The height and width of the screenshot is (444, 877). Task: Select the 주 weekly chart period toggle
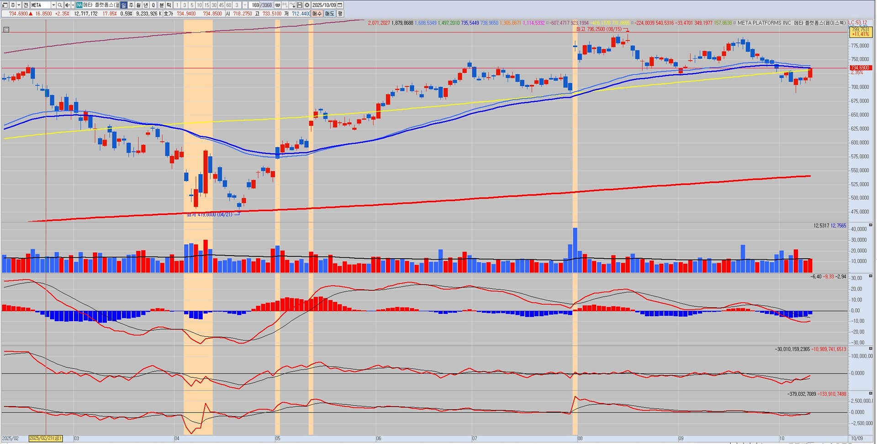point(131,5)
